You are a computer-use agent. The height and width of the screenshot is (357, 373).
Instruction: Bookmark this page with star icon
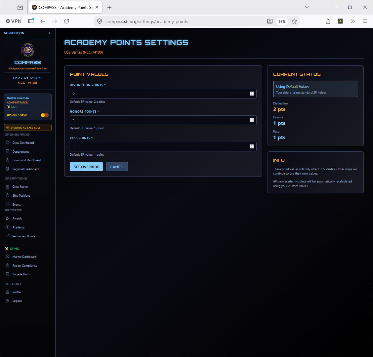tap(294, 21)
